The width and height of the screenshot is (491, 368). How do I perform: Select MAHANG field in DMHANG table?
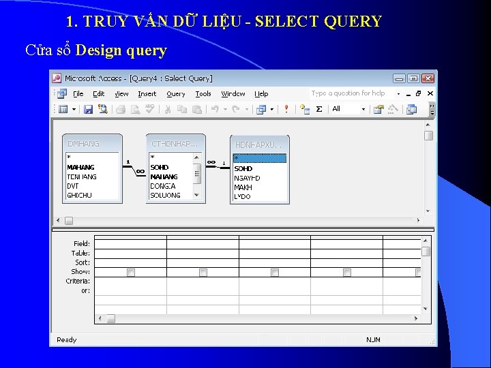click(80, 168)
